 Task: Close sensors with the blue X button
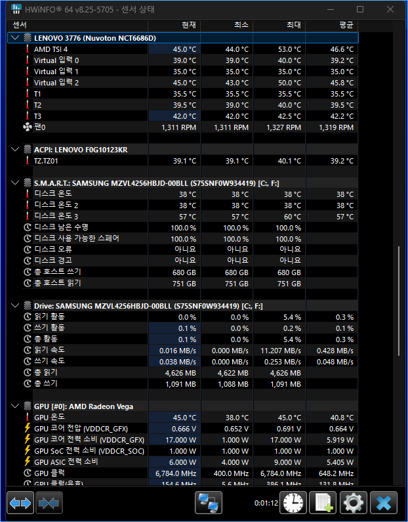pos(383,503)
